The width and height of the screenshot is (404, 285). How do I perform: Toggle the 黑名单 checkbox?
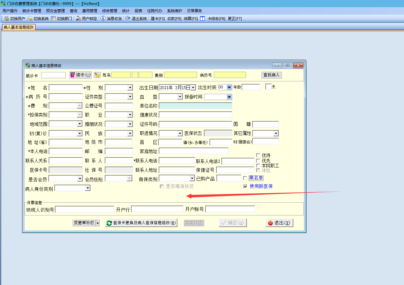tap(245, 178)
